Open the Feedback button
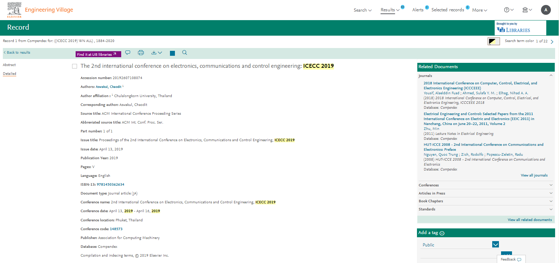 tap(511, 259)
